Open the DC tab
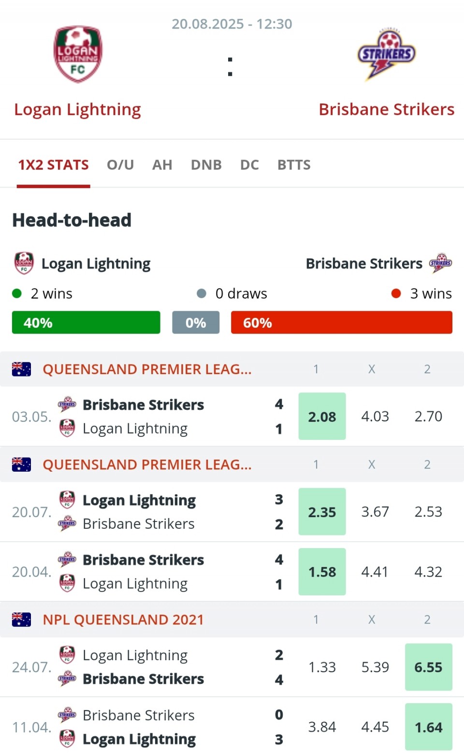464x753 pixels. (249, 165)
